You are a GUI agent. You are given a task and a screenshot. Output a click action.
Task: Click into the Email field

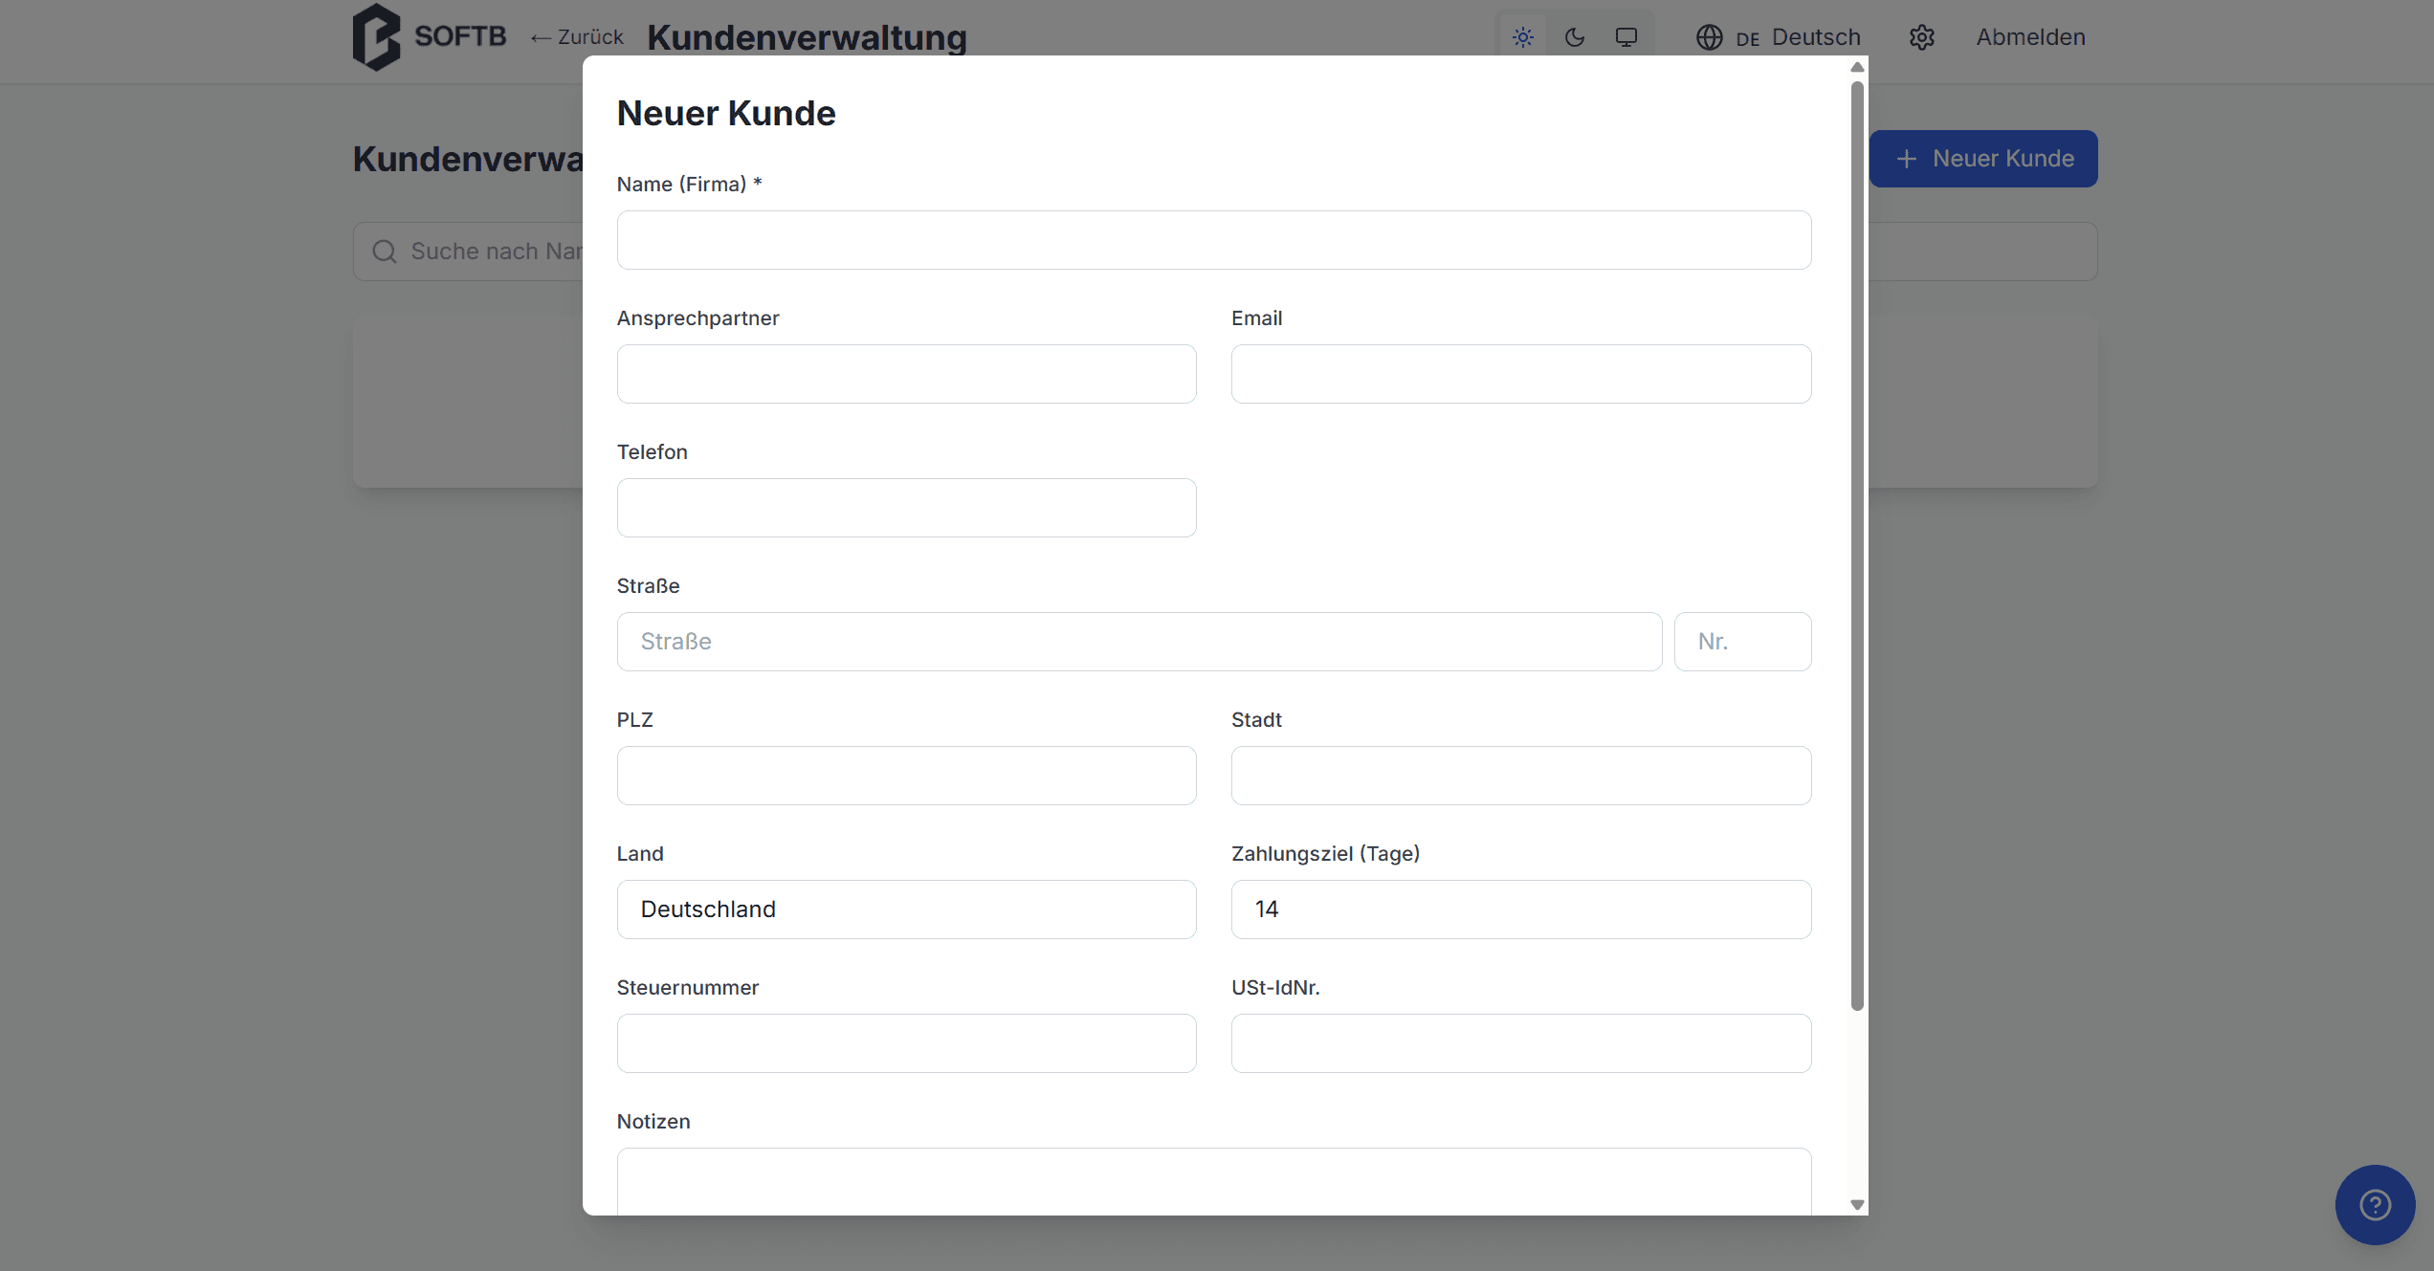pos(1520,374)
